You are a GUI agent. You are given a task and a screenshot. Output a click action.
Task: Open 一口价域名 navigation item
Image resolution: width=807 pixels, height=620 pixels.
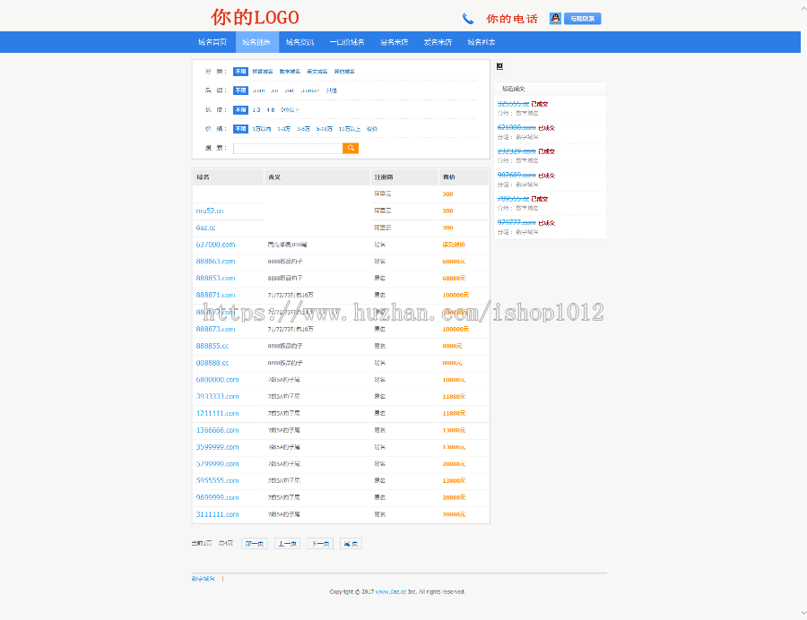(x=347, y=42)
